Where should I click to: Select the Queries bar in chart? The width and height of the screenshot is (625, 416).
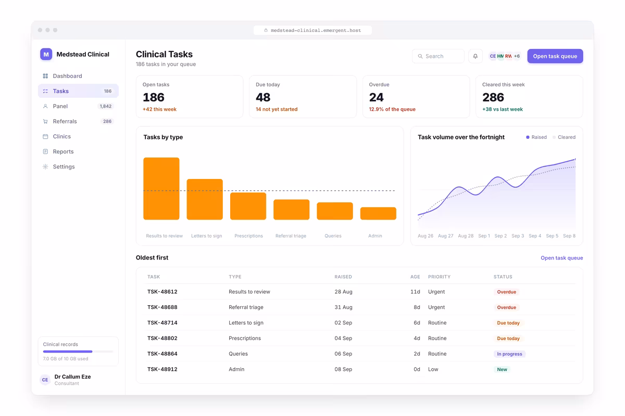pos(335,211)
